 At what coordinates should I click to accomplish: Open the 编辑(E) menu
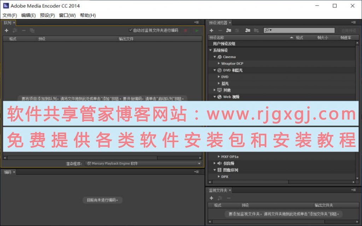coord(28,16)
